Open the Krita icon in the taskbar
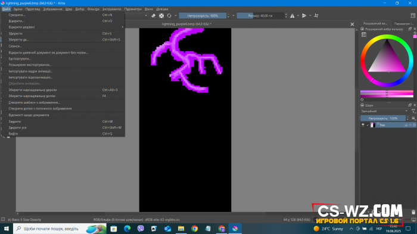 235,229
